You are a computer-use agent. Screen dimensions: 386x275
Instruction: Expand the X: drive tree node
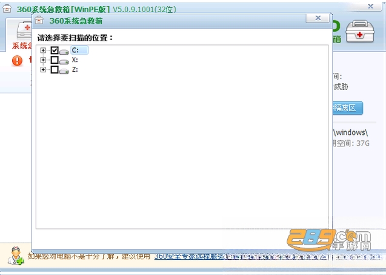[x=43, y=60]
